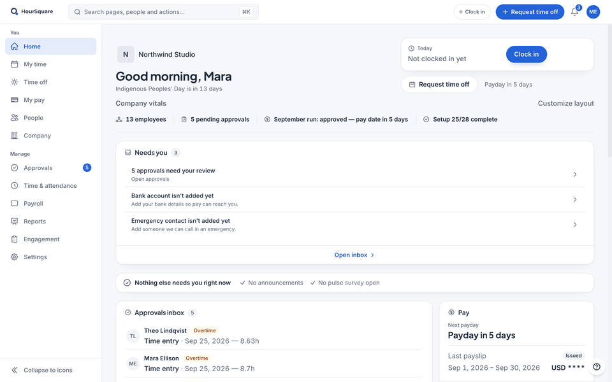Screen dimensions: 612x382
Task: Open Emergency contact isn't added yet row
Action: coord(355,225)
